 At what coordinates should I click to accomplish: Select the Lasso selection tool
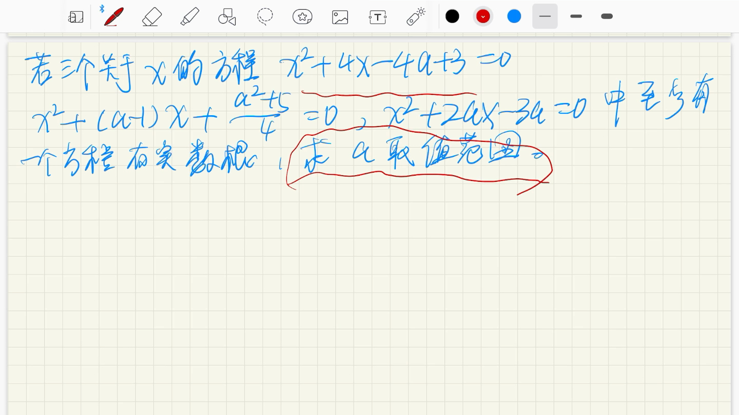click(265, 17)
